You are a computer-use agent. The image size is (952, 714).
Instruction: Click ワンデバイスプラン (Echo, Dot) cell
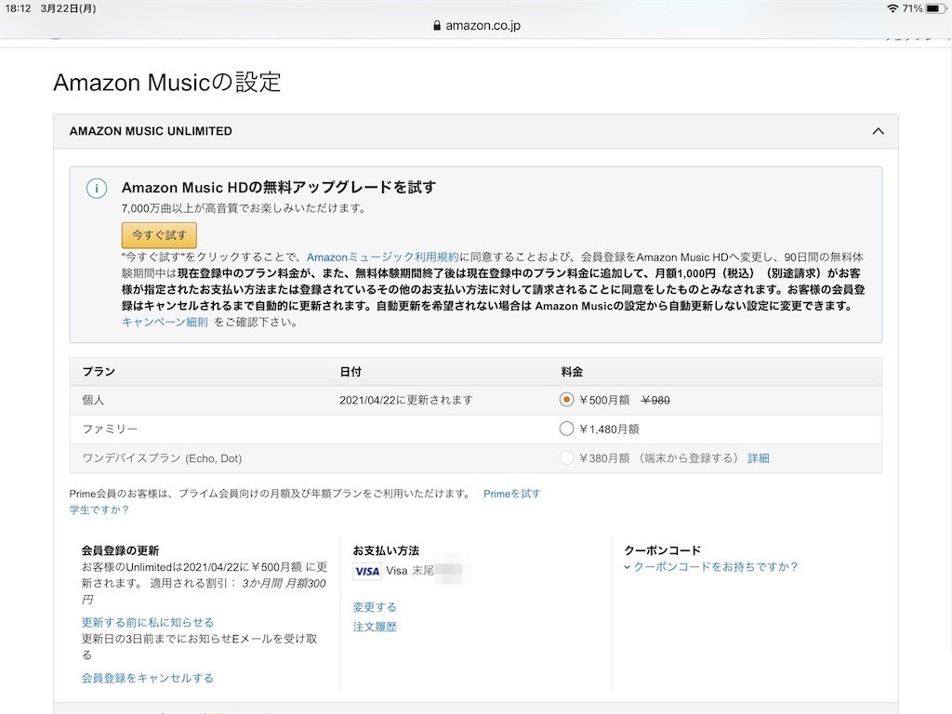162,458
